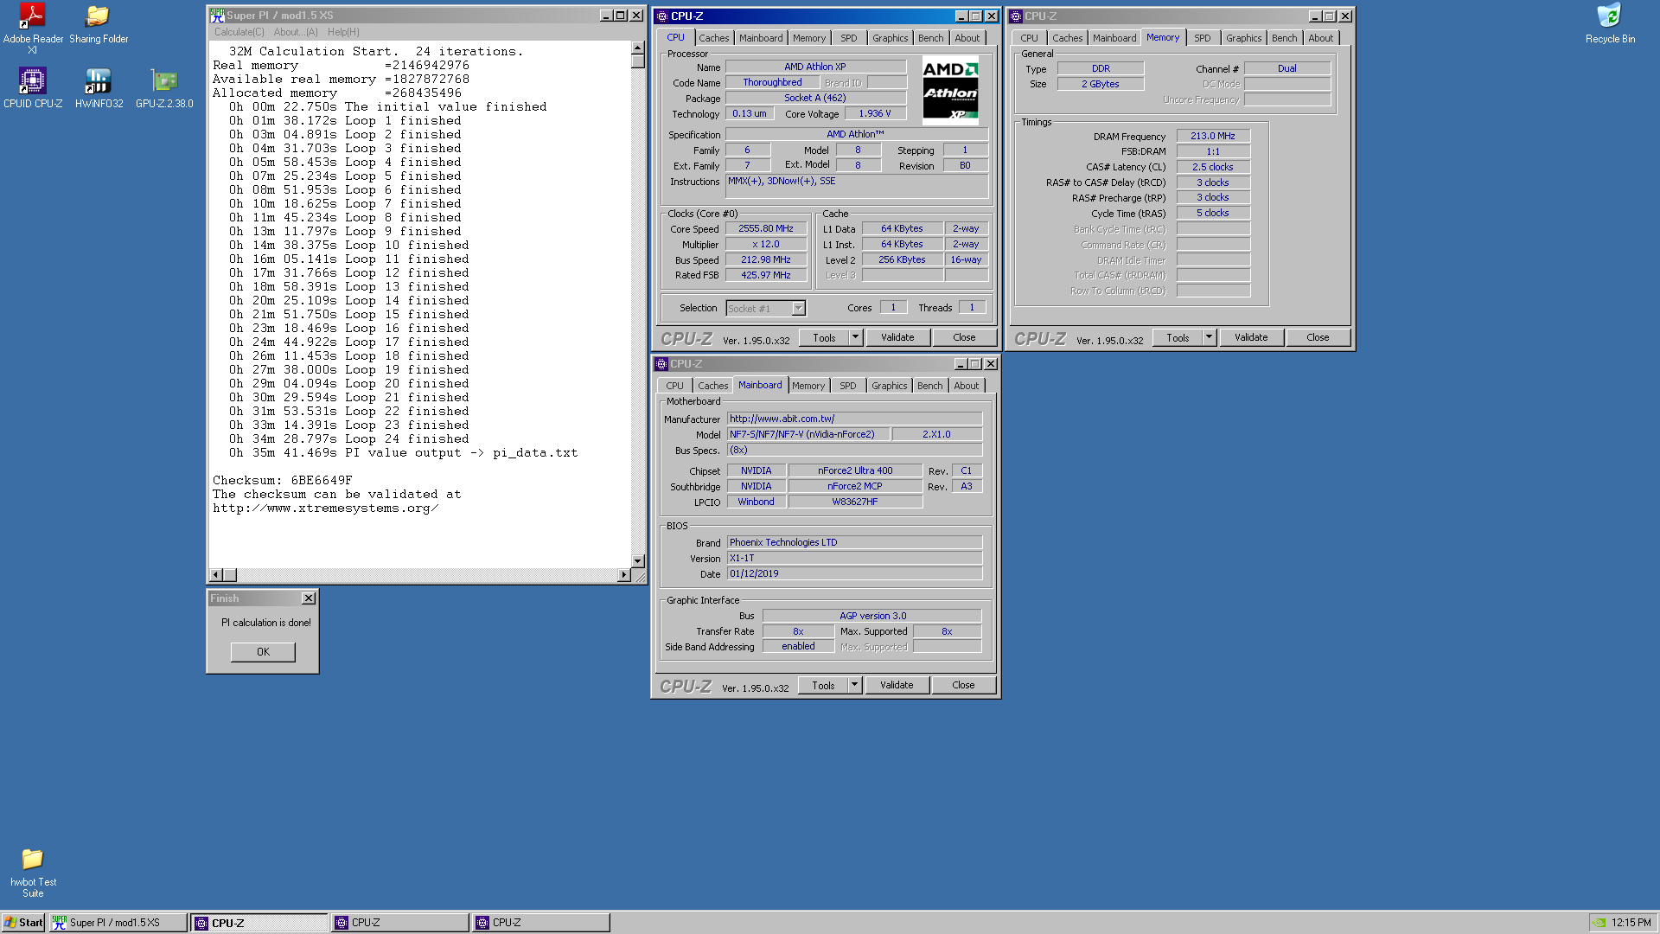The image size is (1660, 934).
Task: Launch CPUID CPU-Z desktop shortcut
Action: tap(33, 88)
